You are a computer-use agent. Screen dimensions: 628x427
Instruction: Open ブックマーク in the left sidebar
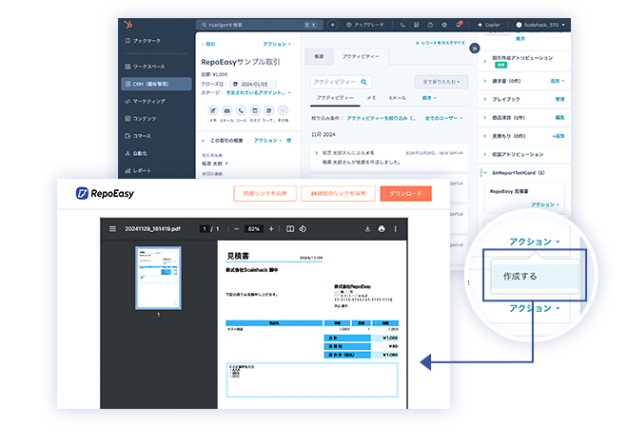(x=143, y=41)
